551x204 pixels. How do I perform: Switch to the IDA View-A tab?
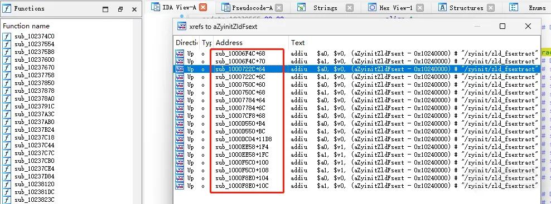click(178, 7)
